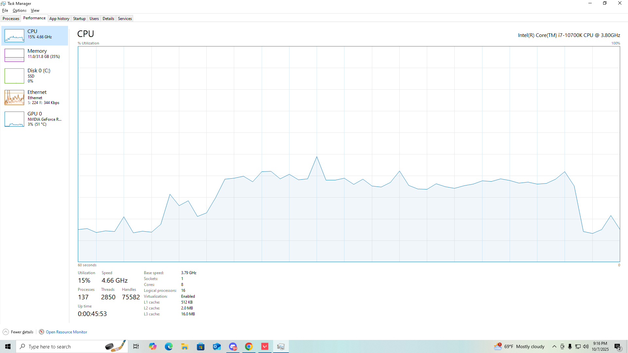The height and width of the screenshot is (353, 628).
Task: Open File Explorer from the taskbar
Action: pos(184,346)
